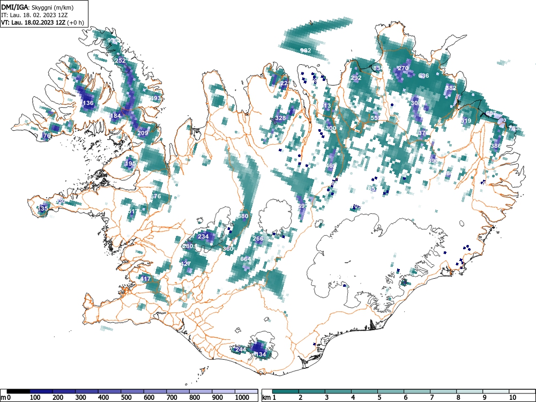Click the 308 visibility value
Screen dimensions: 536x402
[x=416, y=103]
